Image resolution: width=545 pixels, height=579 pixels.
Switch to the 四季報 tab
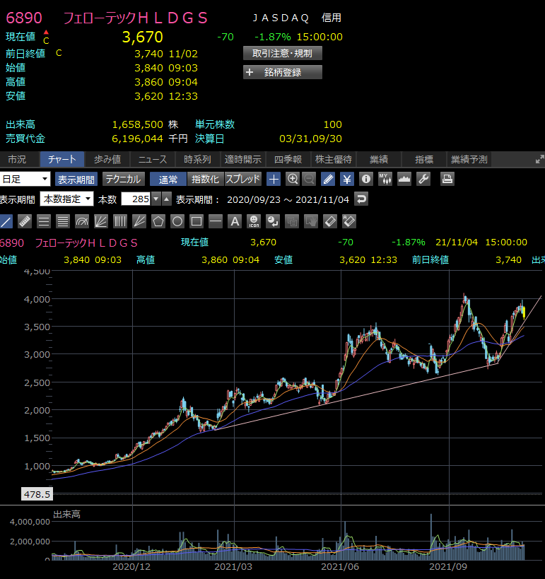click(x=288, y=159)
